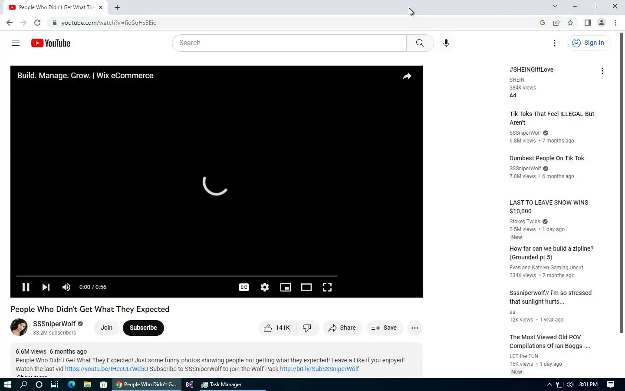The image size is (625, 391).
Task: Open Windows Start menu
Action: tap(7, 384)
